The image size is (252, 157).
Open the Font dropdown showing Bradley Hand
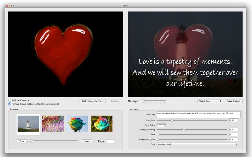pos(198,144)
